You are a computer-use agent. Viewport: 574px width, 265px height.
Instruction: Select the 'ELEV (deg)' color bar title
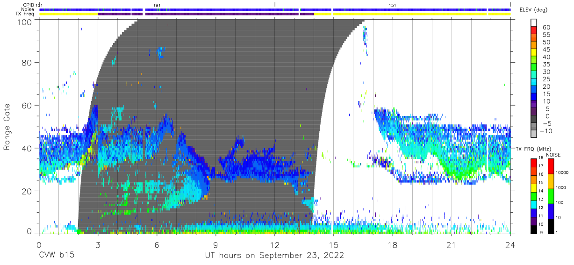534,10
